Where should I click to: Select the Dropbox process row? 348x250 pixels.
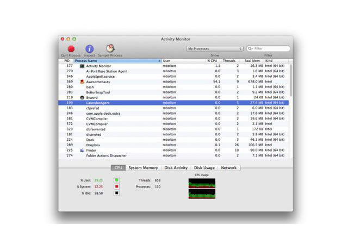[x=173, y=145]
